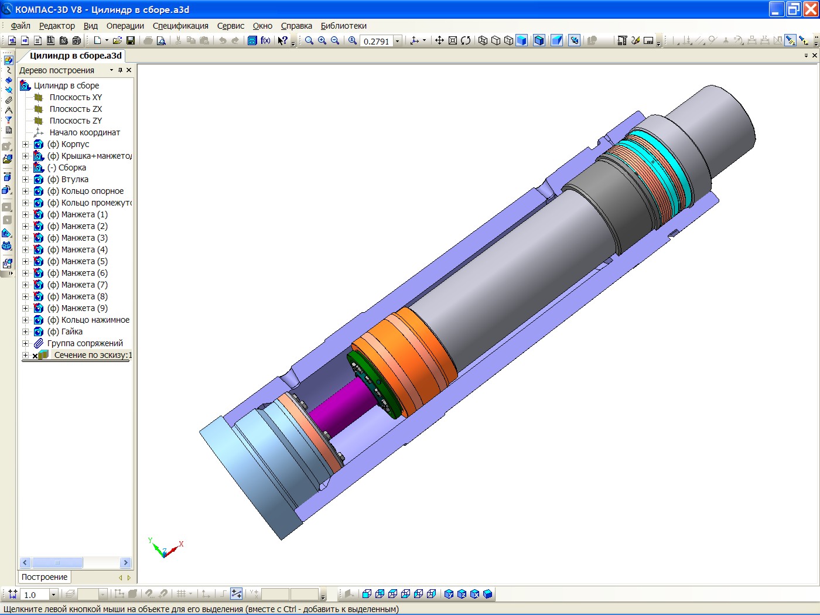820x615 pixels.
Task: Select the Построение tab below the tree
Action: [x=45, y=577]
